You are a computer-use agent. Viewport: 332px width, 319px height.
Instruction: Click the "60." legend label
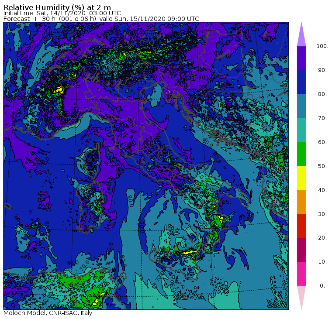[x=322, y=142]
